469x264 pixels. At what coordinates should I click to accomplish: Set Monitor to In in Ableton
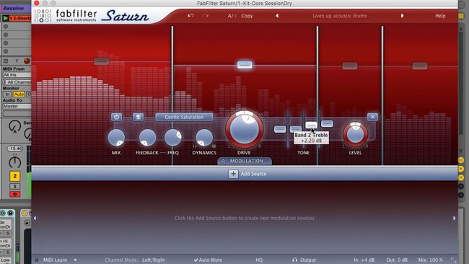[7, 94]
